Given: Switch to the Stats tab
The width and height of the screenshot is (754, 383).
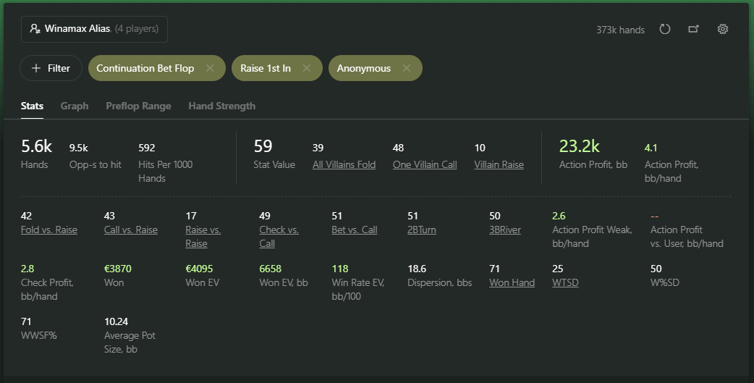Looking at the screenshot, I should 33,106.
